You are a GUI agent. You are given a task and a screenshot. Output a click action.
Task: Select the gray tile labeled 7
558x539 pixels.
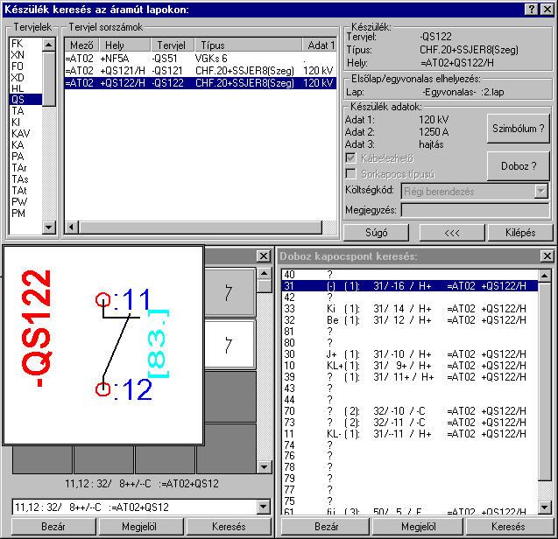pos(227,294)
